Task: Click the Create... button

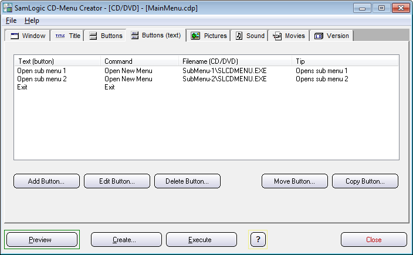Action: [x=127, y=240]
